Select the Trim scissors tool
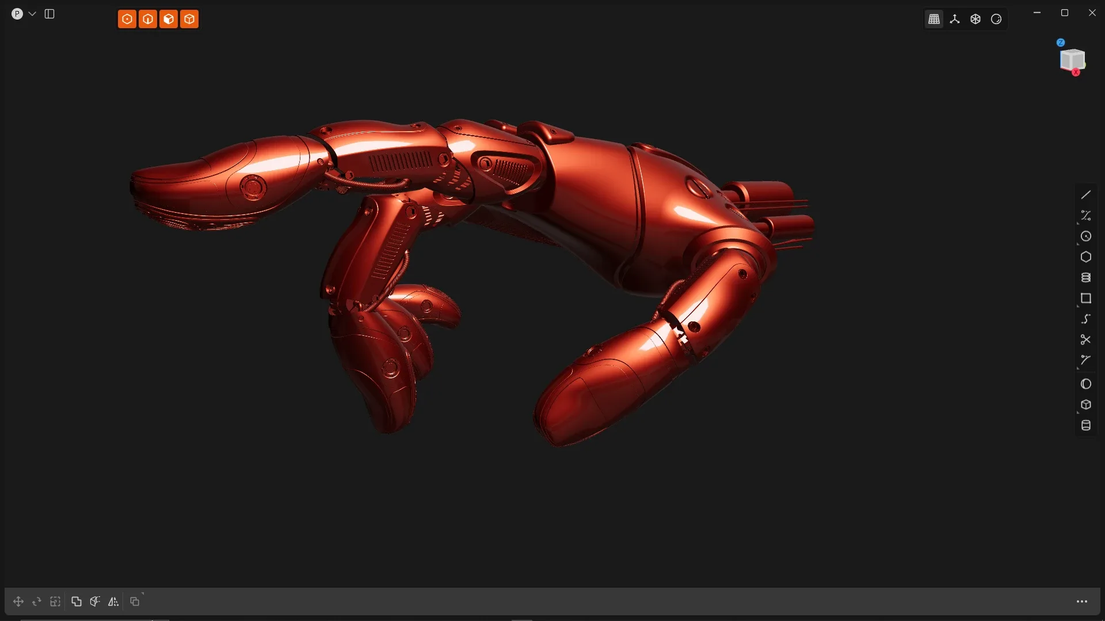The height and width of the screenshot is (621, 1105). pyautogui.click(x=1086, y=340)
